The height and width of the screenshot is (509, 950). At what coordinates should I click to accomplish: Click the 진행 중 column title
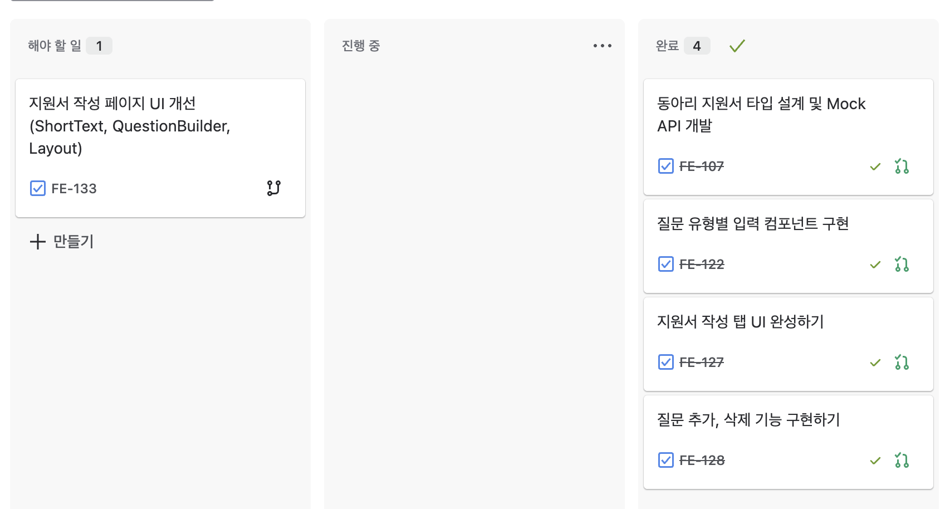click(x=361, y=46)
